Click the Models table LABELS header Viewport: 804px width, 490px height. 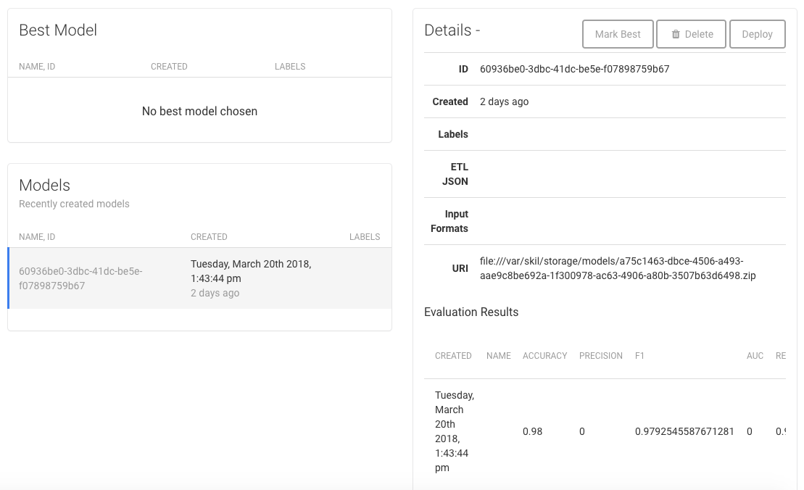[x=364, y=237]
